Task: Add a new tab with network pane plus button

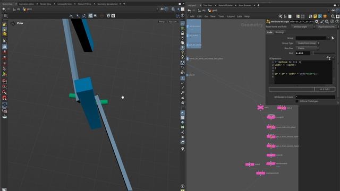Action: pos(258,5)
